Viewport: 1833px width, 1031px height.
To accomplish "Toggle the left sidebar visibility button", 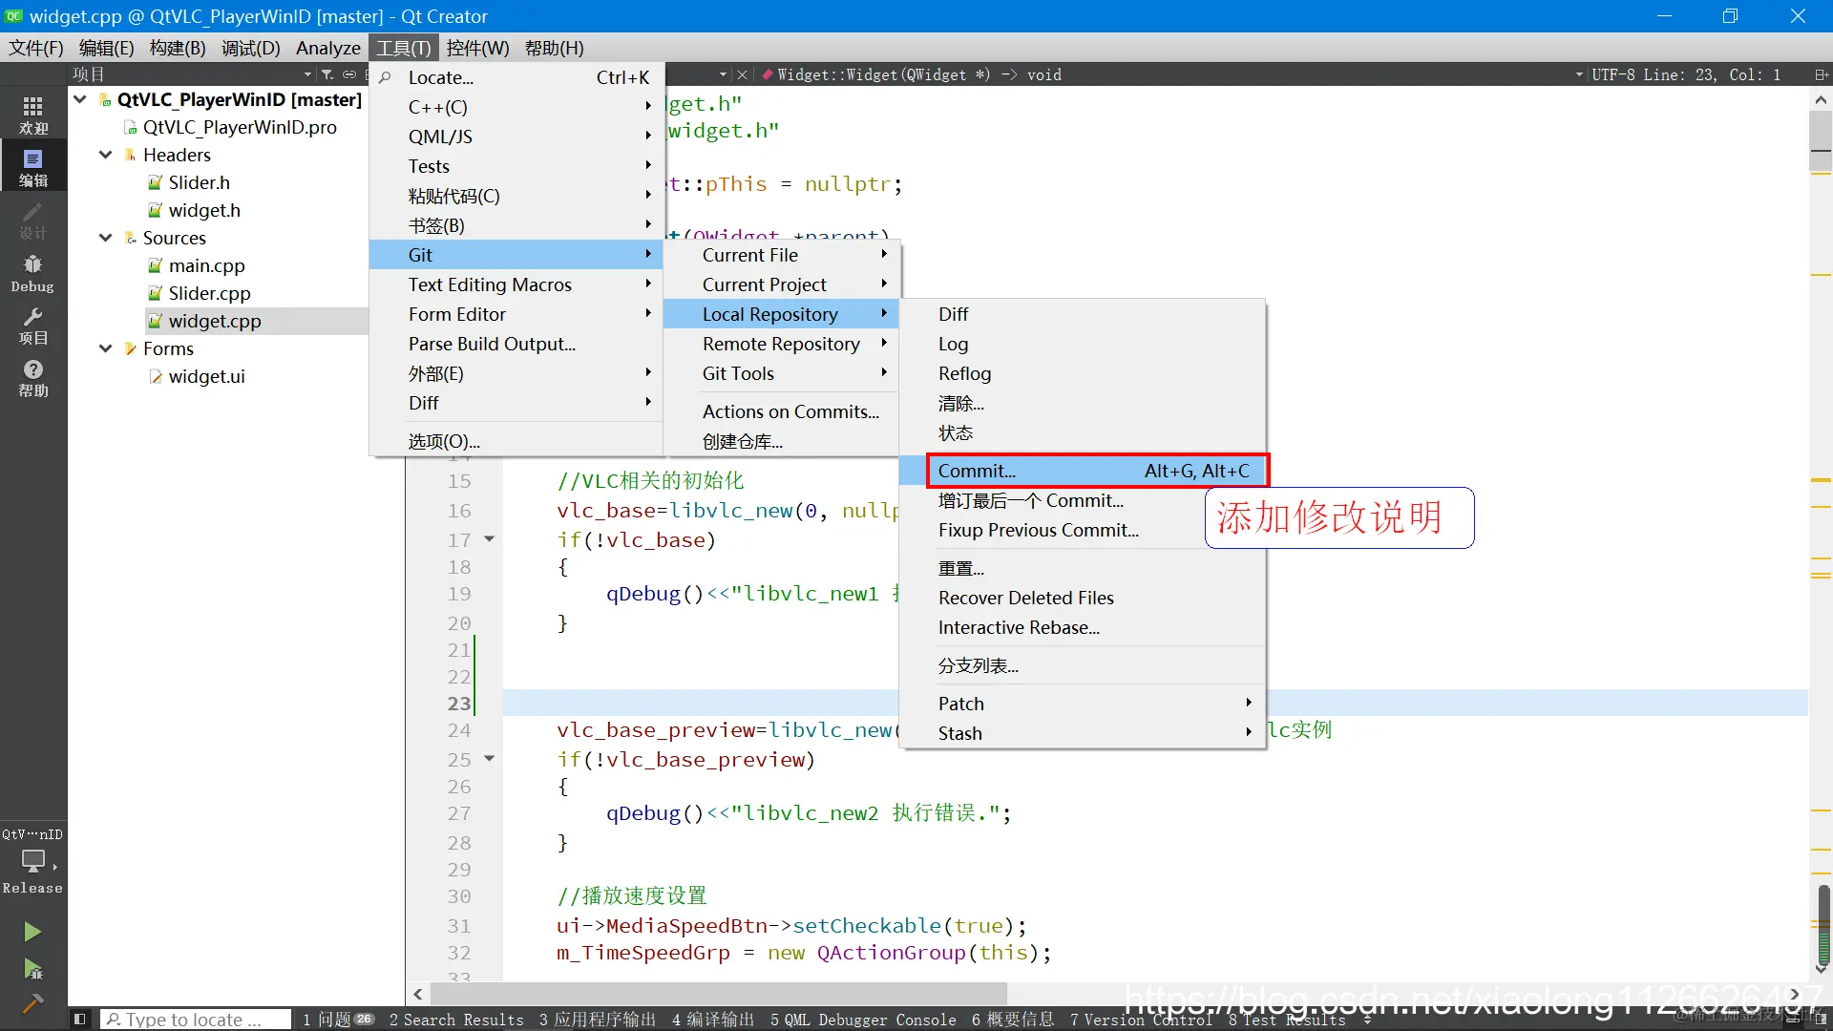I will point(80,1020).
